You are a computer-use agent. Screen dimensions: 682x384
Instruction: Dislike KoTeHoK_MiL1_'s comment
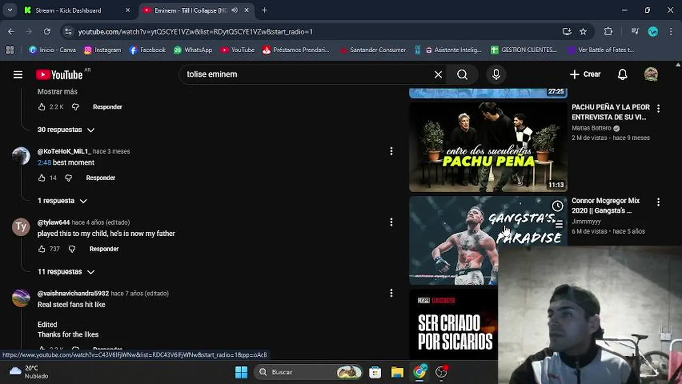tap(68, 178)
